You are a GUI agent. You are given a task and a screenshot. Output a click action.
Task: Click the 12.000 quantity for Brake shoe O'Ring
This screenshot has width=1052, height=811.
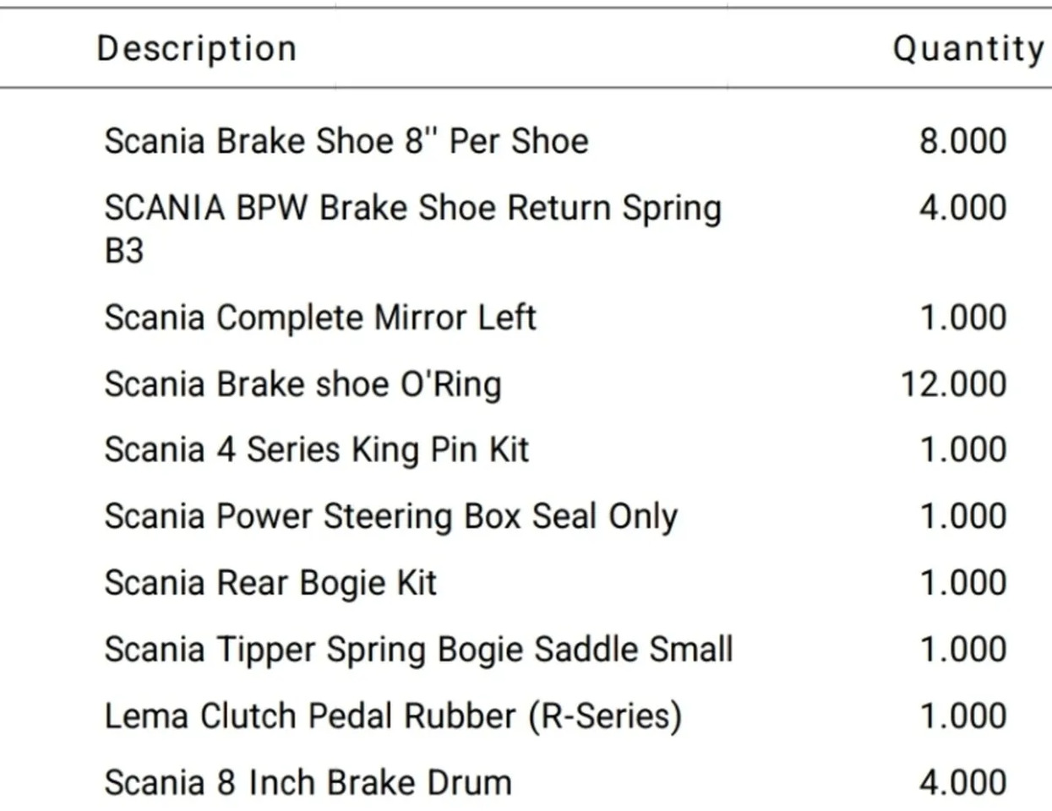click(953, 384)
